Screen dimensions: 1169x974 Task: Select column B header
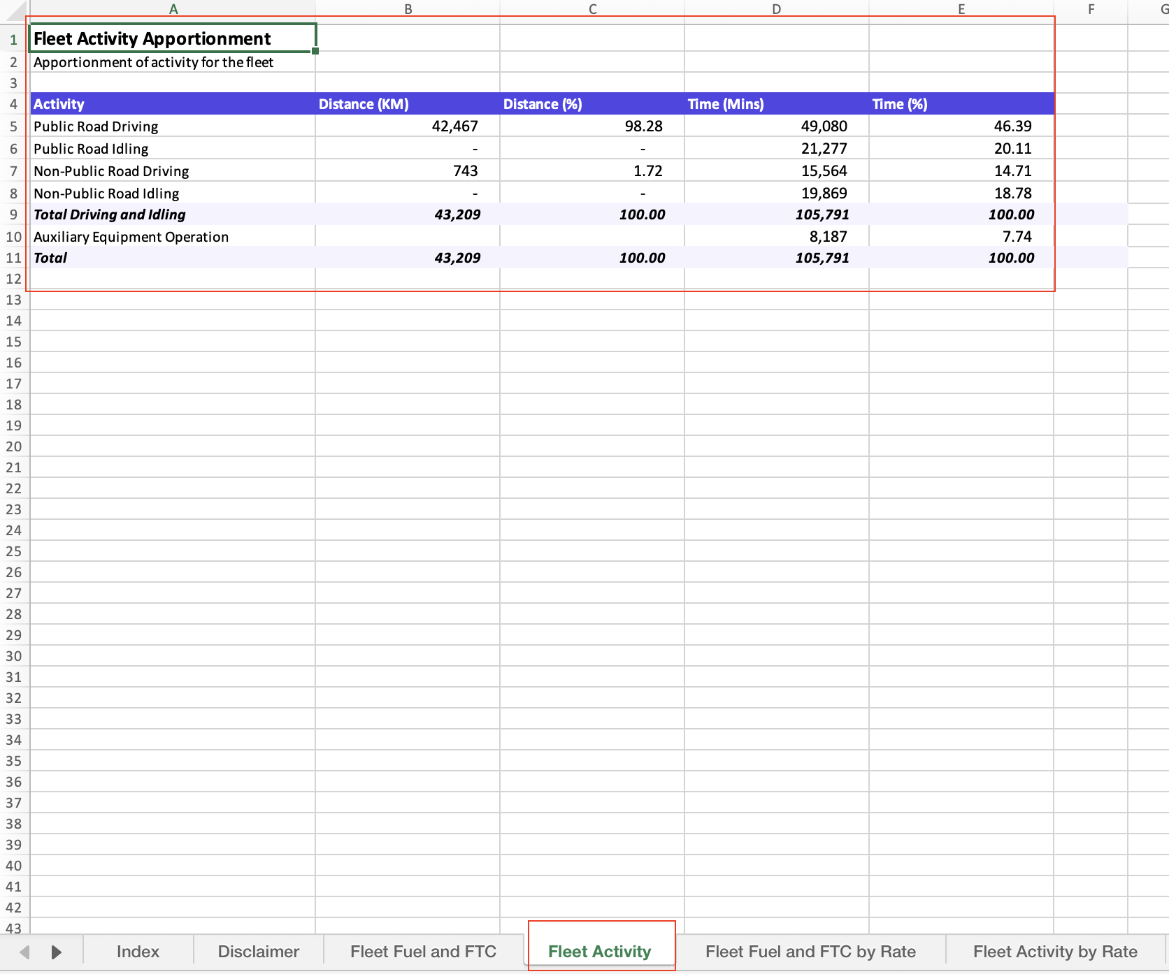pyautogui.click(x=408, y=9)
